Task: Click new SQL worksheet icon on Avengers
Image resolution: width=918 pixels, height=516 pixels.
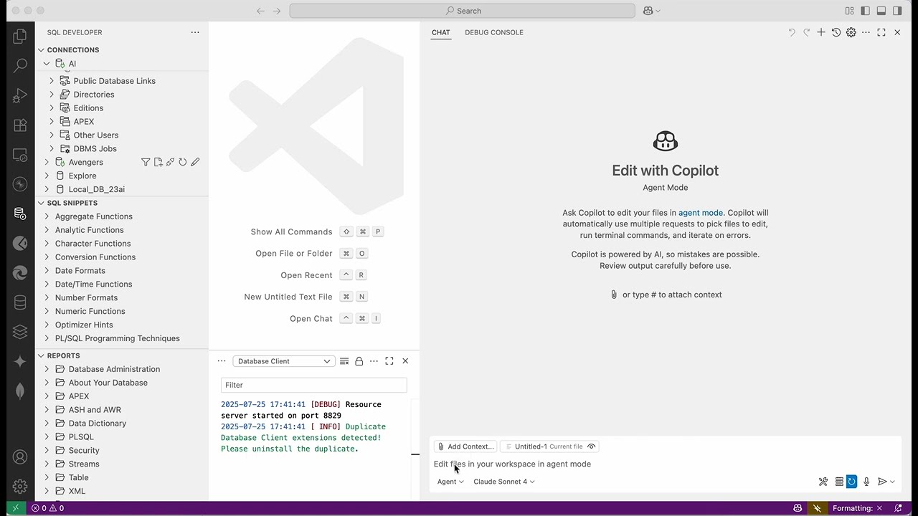Action: tap(158, 162)
